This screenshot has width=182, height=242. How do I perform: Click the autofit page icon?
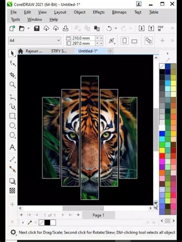pos(112,41)
